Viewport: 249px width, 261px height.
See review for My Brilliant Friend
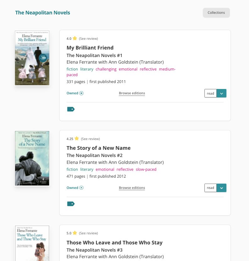point(88,39)
